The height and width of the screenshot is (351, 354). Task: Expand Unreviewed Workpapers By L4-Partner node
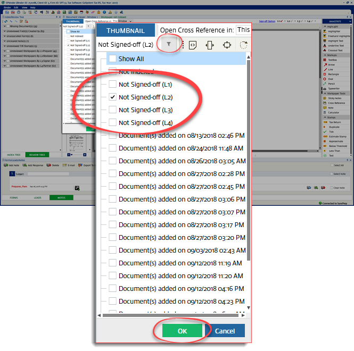[4, 66]
